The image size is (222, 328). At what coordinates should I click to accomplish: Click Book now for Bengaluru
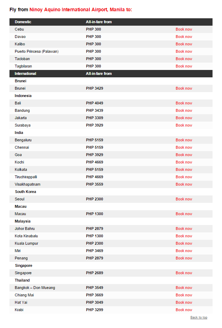(x=184, y=140)
